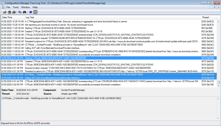Minimize the inner log document window

(210, 7)
